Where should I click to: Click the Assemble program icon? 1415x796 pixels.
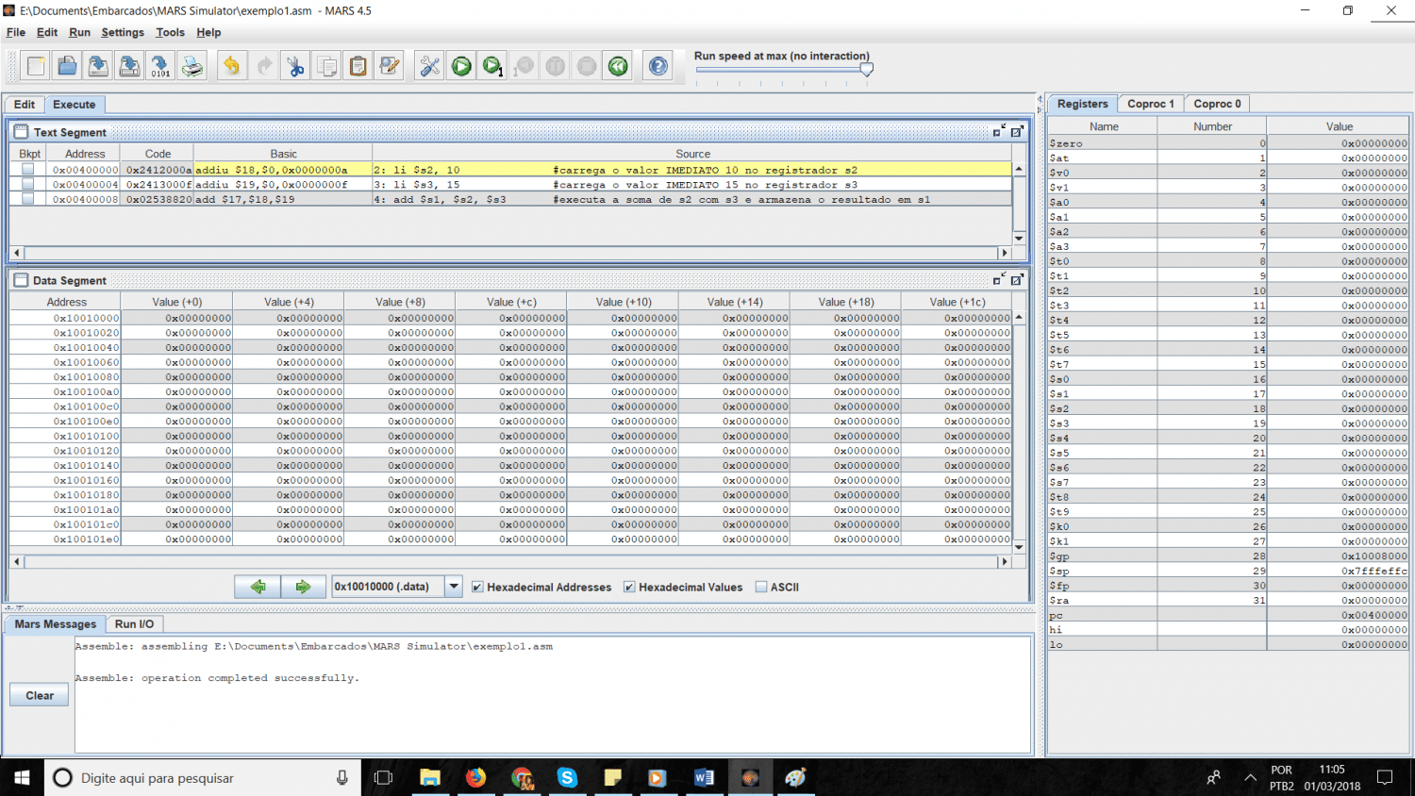click(x=430, y=66)
